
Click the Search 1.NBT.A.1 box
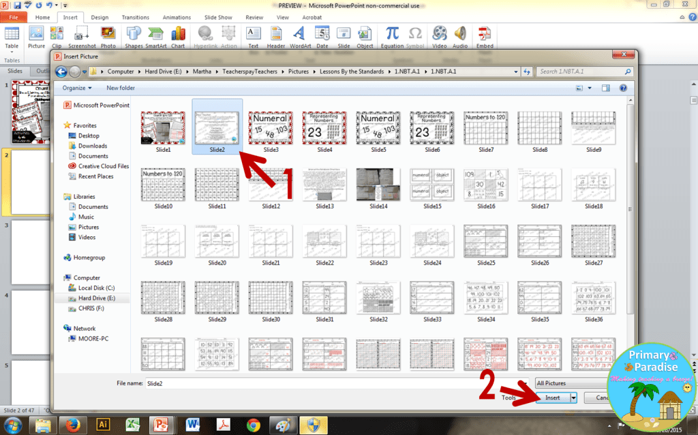pos(584,71)
